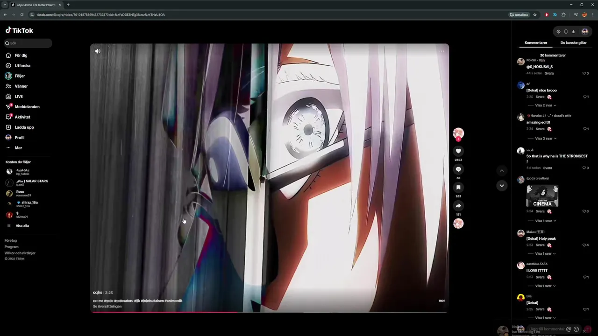Open the Företag footer link
The image size is (598, 336).
(x=11, y=240)
